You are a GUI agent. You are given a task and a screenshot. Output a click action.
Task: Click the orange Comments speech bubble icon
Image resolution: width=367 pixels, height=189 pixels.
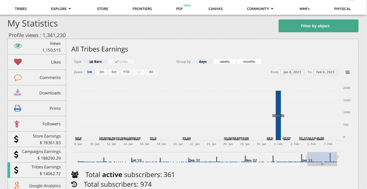18,78
